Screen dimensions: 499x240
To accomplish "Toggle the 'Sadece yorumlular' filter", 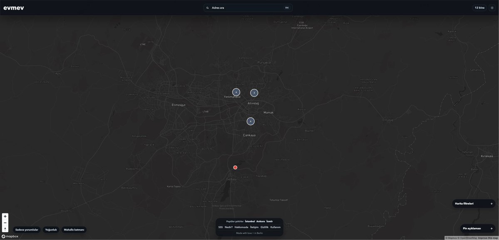I will pyautogui.click(x=27, y=230).
